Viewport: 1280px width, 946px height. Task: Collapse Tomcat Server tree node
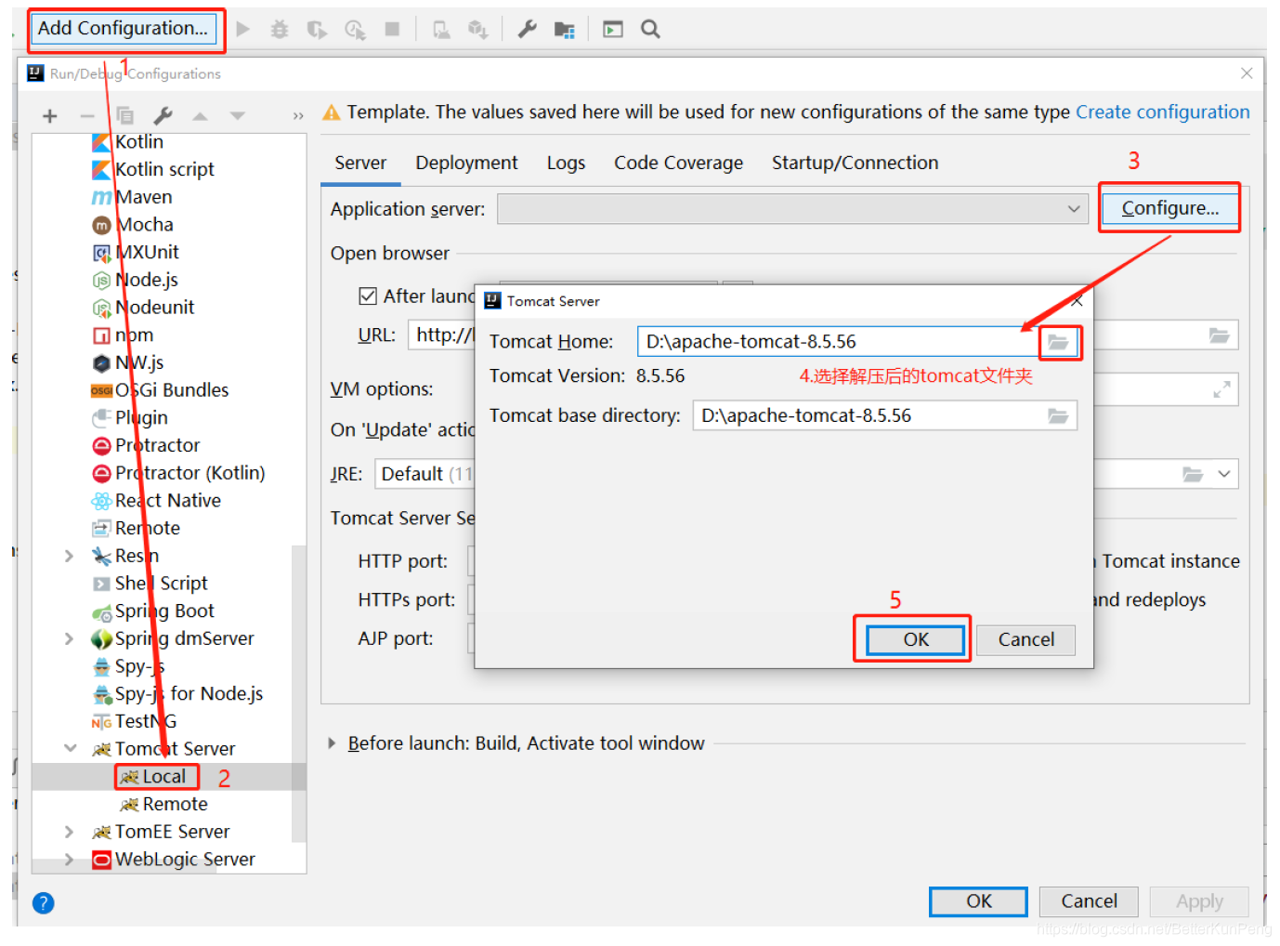70,749
